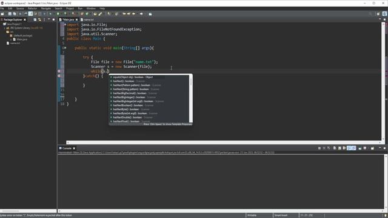
Task: Click the Open Perspective icon
Action: (378, 14)
